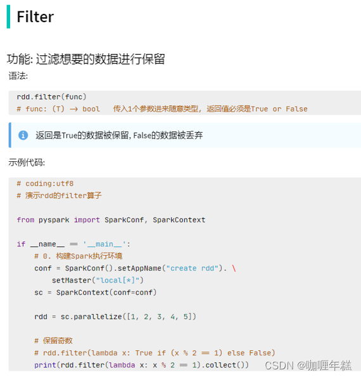Click the True/False retention note text

119,135
